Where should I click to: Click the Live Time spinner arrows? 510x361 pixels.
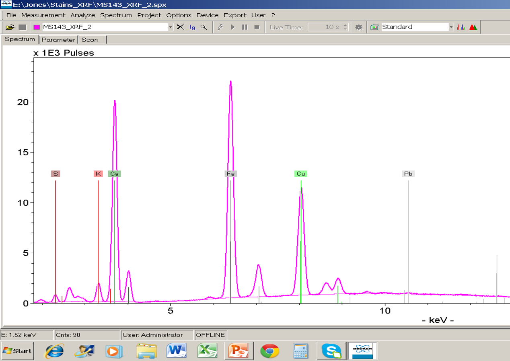point(345,27)
